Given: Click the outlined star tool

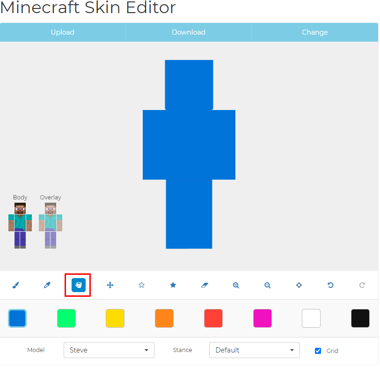Looking at the screenshot, I should [x=141, y=285].
